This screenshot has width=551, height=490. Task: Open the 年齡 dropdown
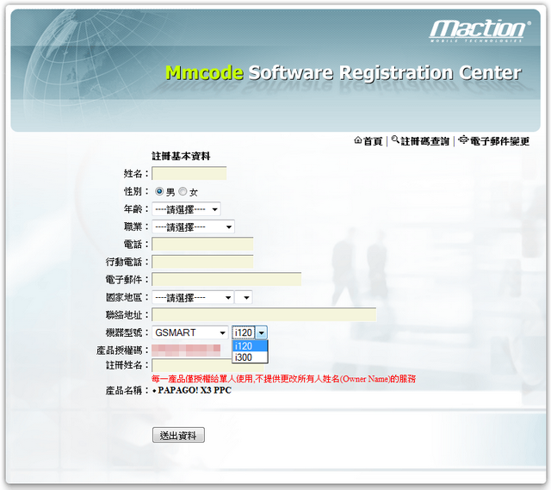186,209
